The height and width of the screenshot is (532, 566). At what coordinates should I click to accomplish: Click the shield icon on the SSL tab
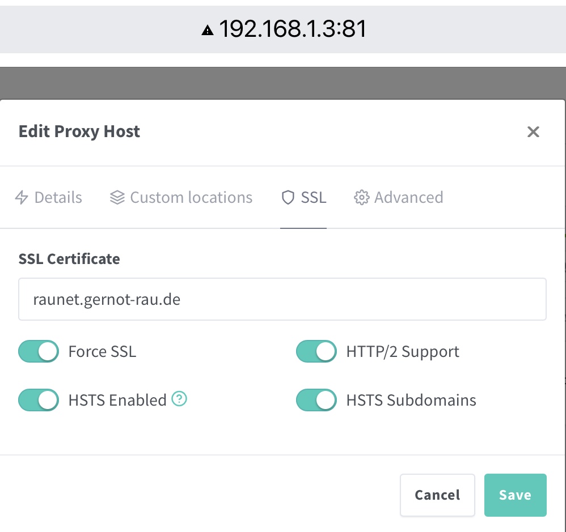[x=288, y=197]
